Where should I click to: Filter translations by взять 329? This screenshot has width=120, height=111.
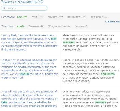pos(37,17)
